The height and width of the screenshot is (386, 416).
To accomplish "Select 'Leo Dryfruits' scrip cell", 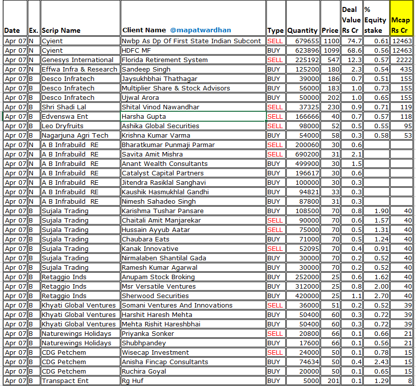I will (81, 126).
